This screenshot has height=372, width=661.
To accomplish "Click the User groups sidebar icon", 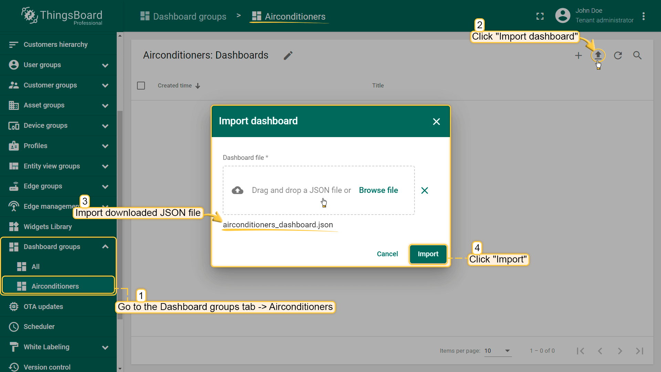I will (14, 65).
